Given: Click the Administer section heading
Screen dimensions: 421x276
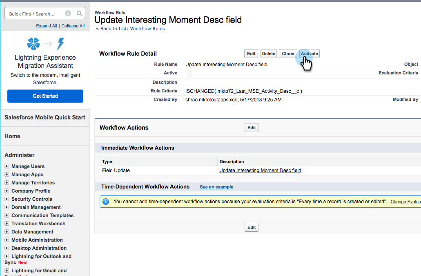Looking at the screenshot, I should pos(19,155).
